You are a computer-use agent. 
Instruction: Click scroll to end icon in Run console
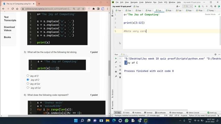pyautogui.click(x=120, y=70)
